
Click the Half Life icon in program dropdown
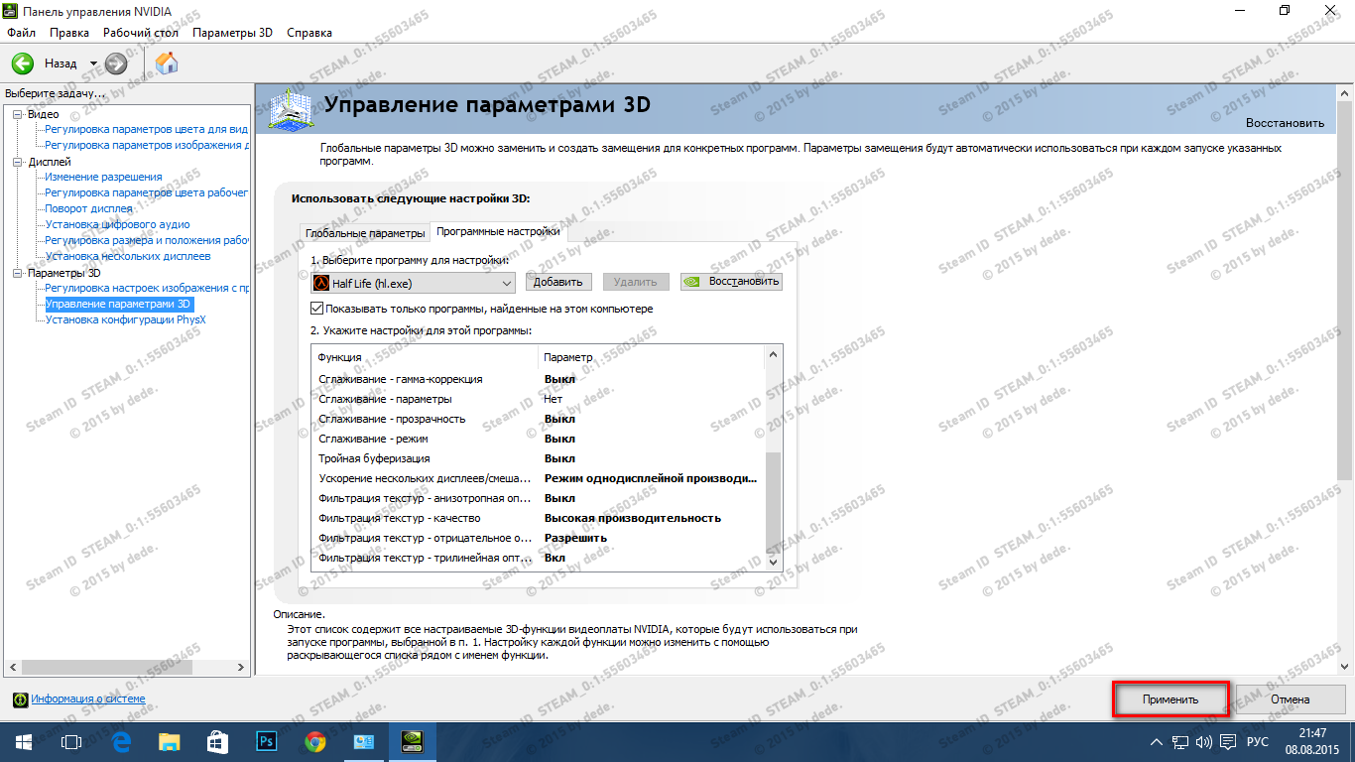[320, 282]
